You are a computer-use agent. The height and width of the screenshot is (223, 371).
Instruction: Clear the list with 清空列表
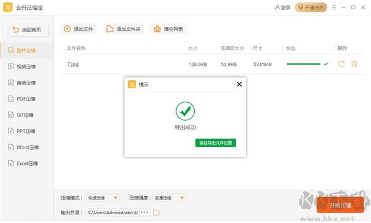click(x=168, y=29)
